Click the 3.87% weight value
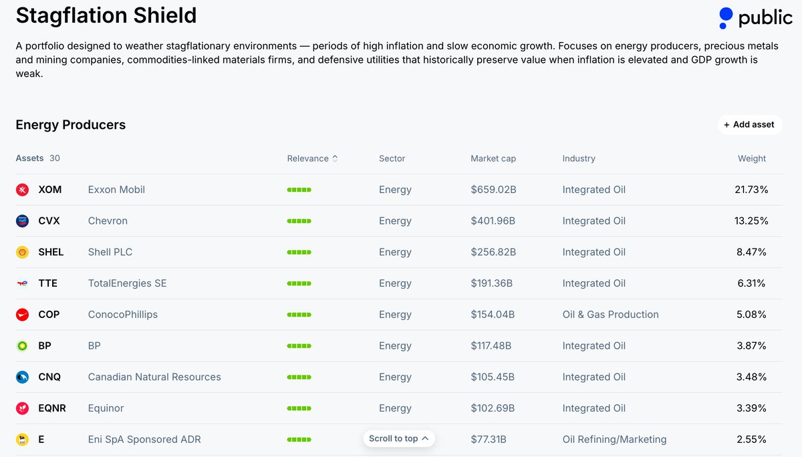This screenshot has width=802, height=457. click(x=752, y=346)
